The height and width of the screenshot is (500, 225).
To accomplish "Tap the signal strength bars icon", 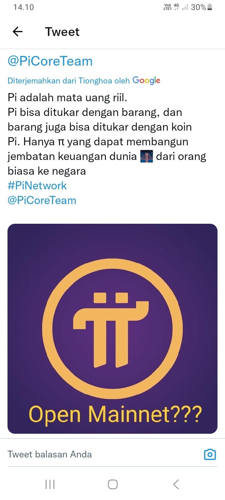I will [185, 7].
